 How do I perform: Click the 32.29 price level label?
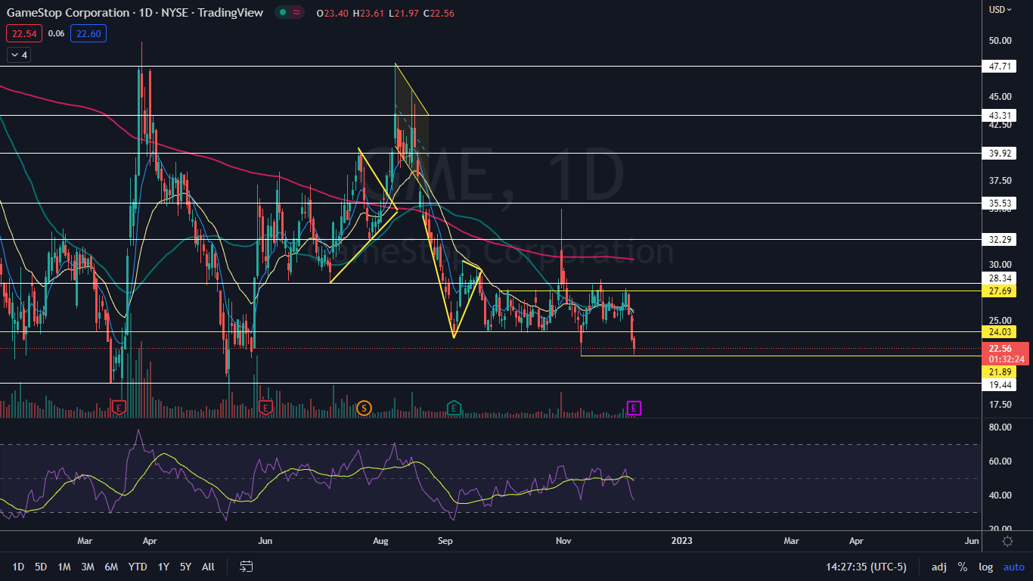[x=1000, y=240]
